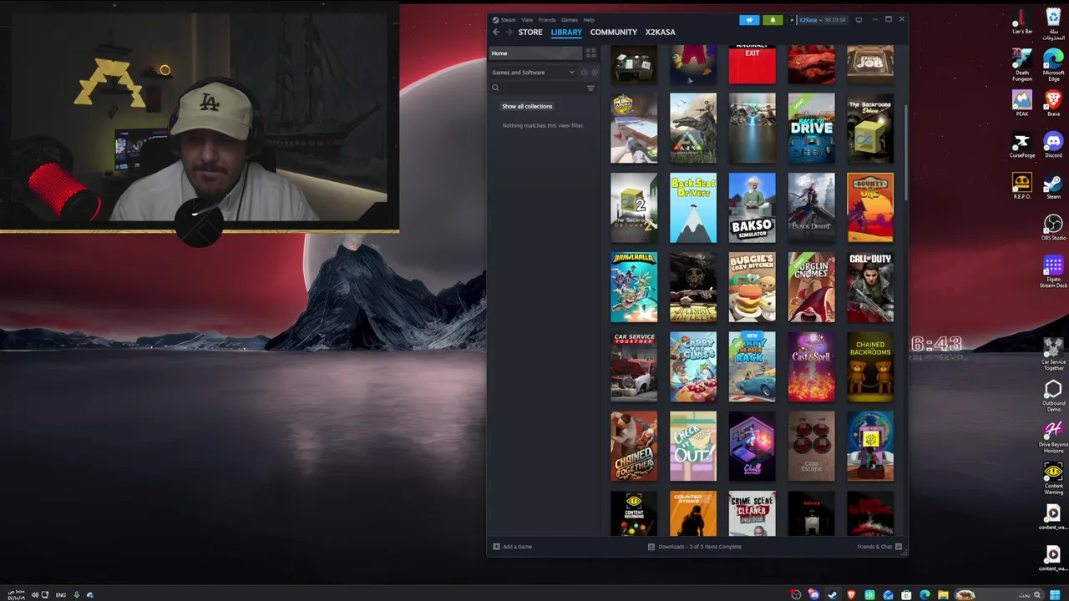Open the Brave desktop shortcut

1053,104
